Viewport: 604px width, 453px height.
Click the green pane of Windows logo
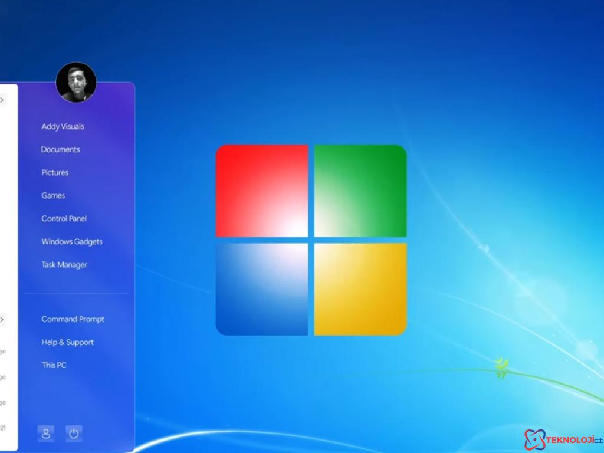coord(360,191)
